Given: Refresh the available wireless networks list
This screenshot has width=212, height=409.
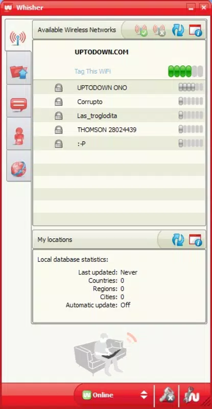Looking at the screenshot, I should (178, 30).
